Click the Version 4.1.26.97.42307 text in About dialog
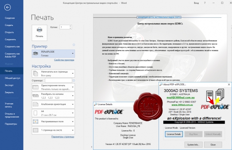Viewport: 232px width, 150px height. (x=180, y=109)
